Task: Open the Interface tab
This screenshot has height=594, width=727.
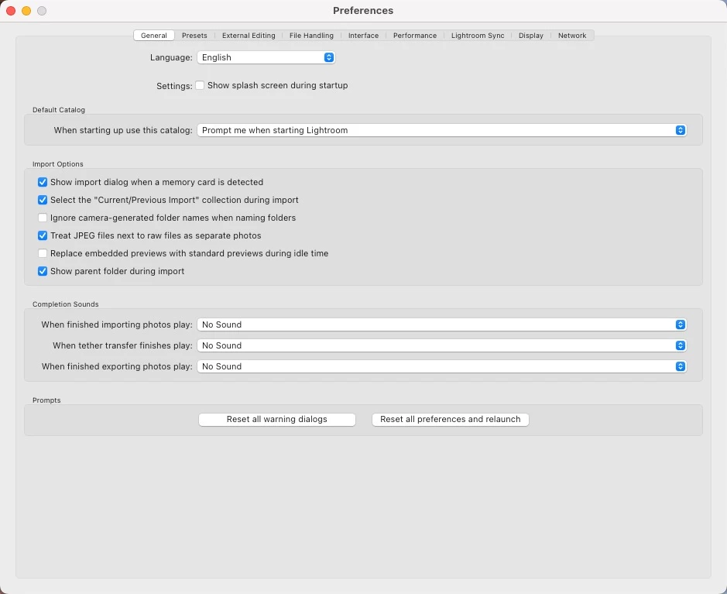Action: 363,36
